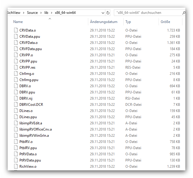
Task: Click the refresh button beside the address bar
Action: tap(108, 13)
